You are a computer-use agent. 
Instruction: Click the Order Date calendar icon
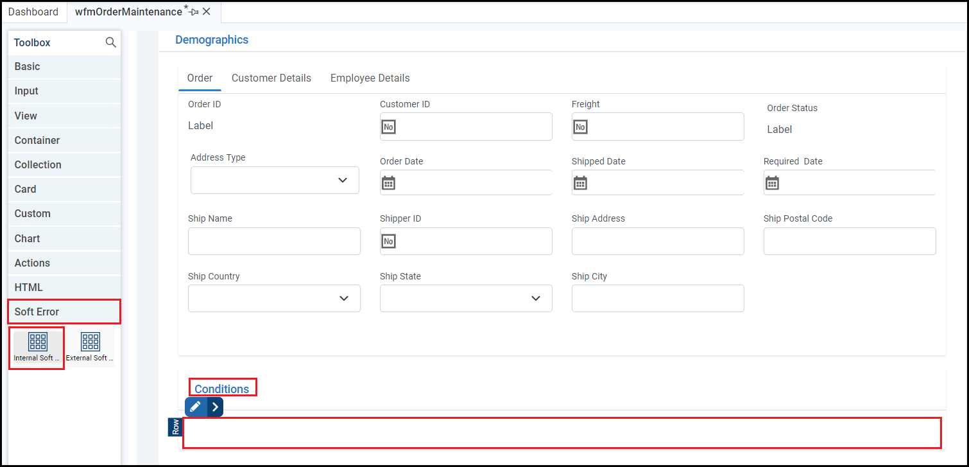click(x=388, y=183)
